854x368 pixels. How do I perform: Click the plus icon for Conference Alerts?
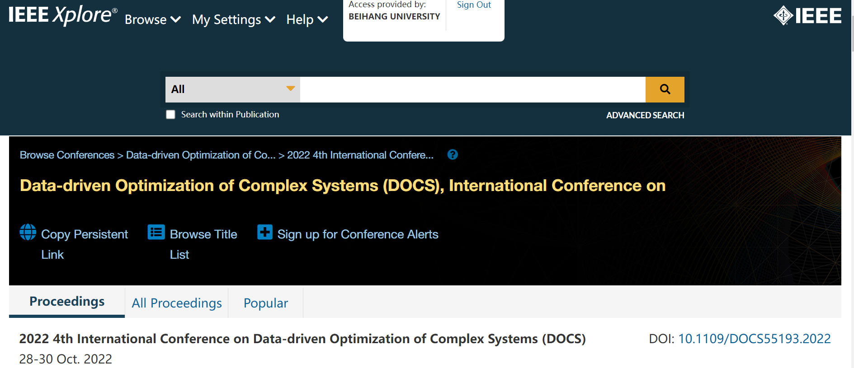264,232
